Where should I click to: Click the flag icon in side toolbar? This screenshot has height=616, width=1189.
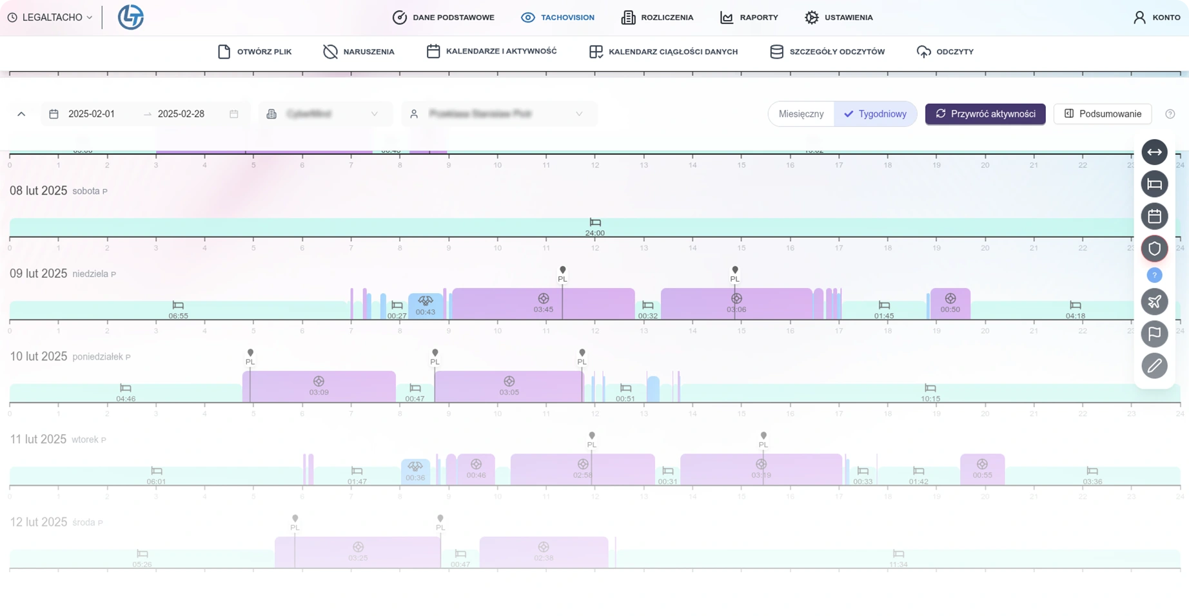point(1154,334)
